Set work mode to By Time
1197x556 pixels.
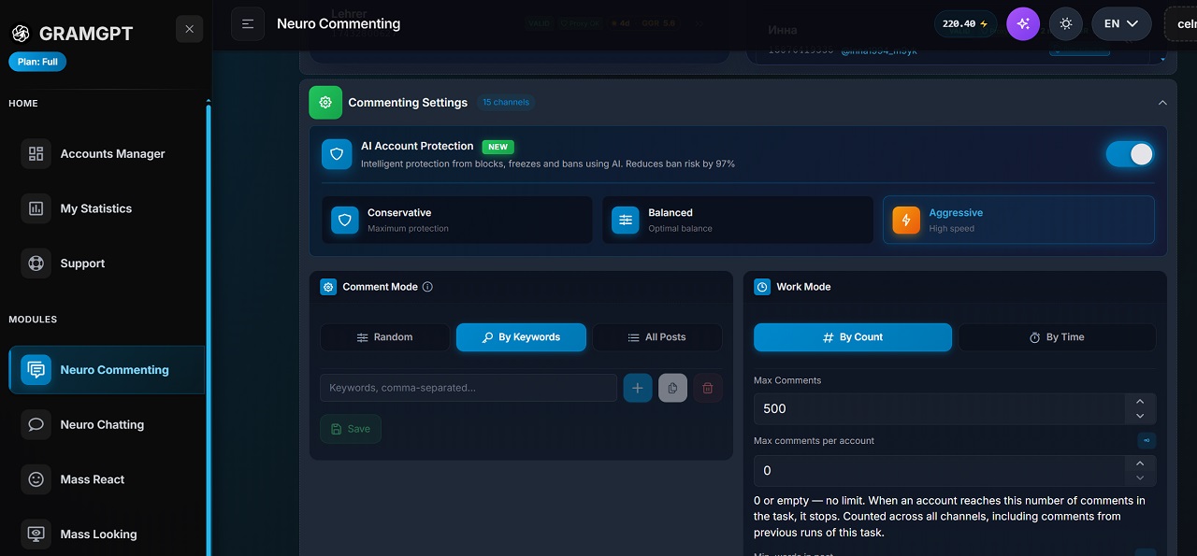pos(1057,337)
